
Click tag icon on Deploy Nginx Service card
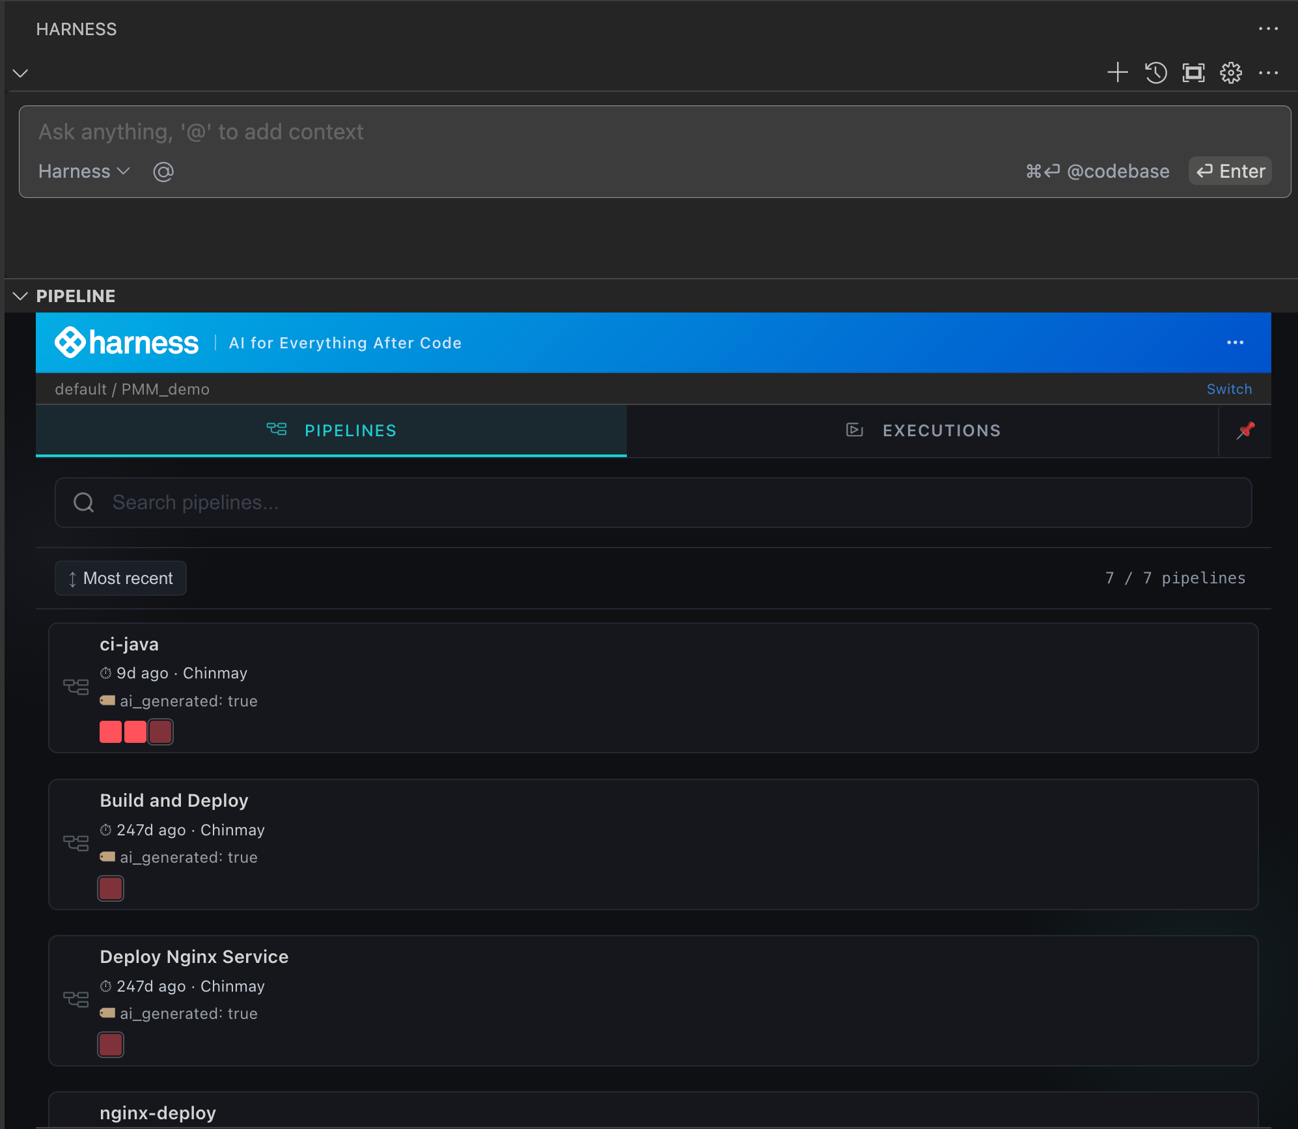pyautogui.click(x=107, y=1013)
